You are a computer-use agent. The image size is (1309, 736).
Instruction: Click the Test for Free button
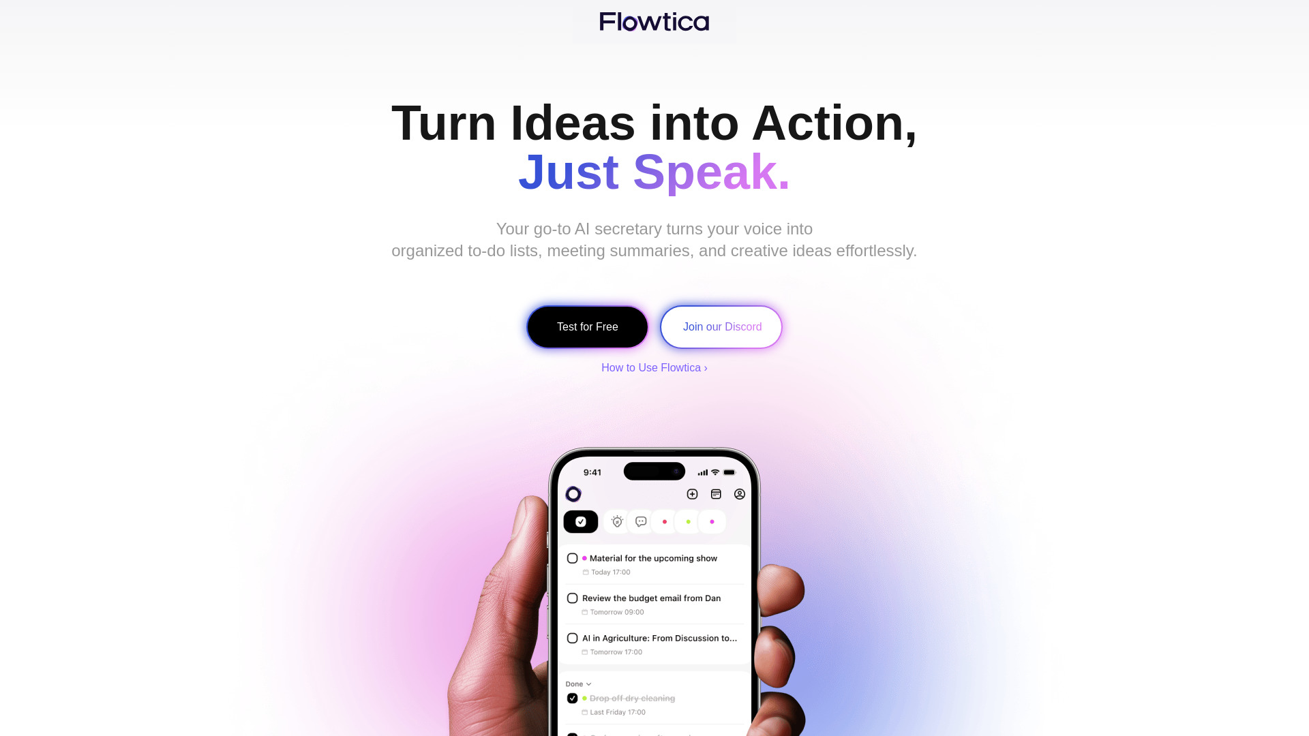pyautogui.click(x=587, y=327)
